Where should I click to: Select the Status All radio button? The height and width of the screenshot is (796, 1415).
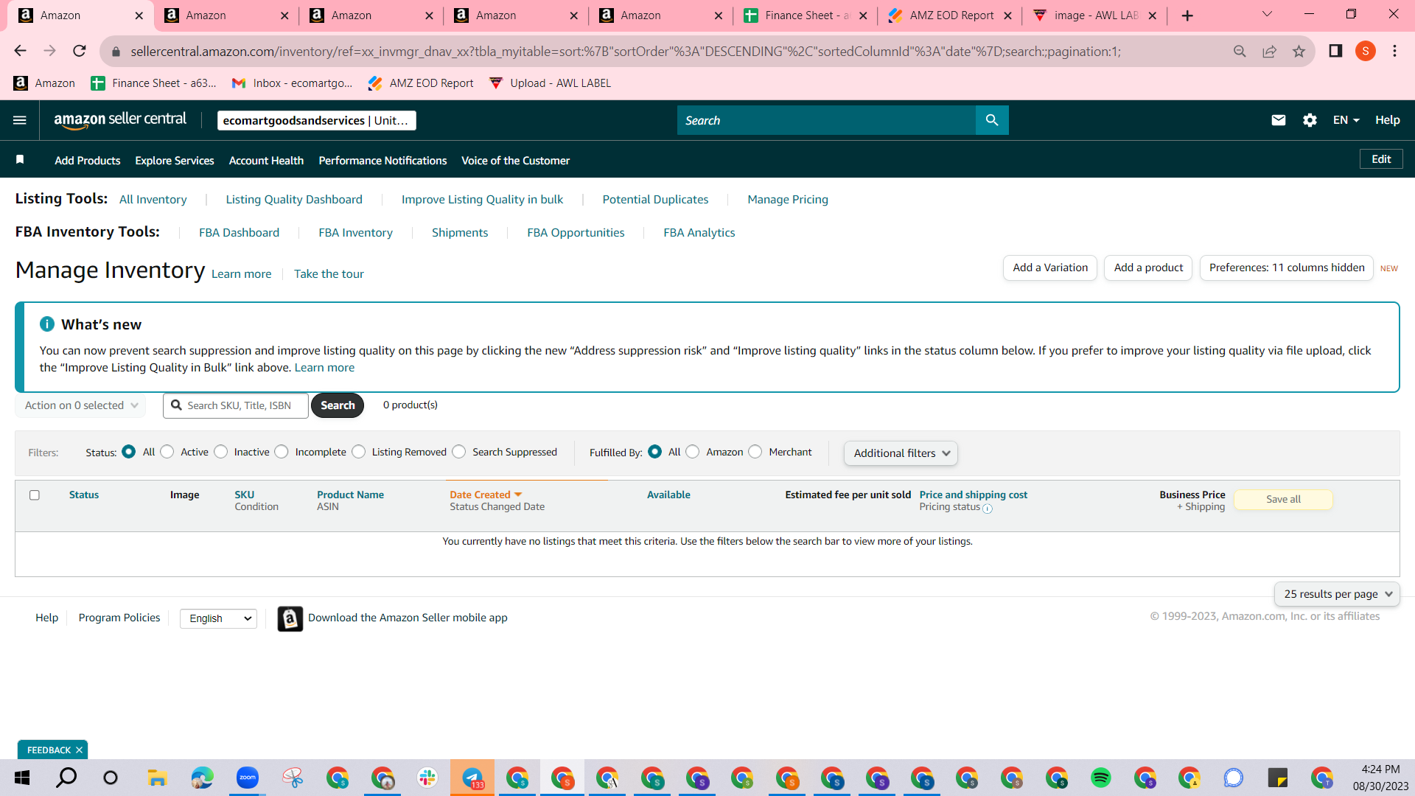(129, 452)
